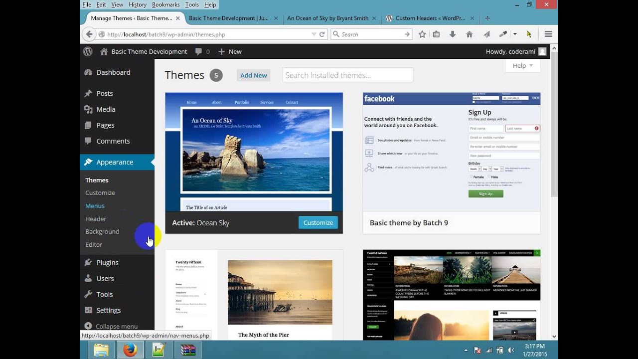This screenshot has width=638, height=359.
Task: Open WinRAR from the taskbar
Action: [x=188, y=350]
